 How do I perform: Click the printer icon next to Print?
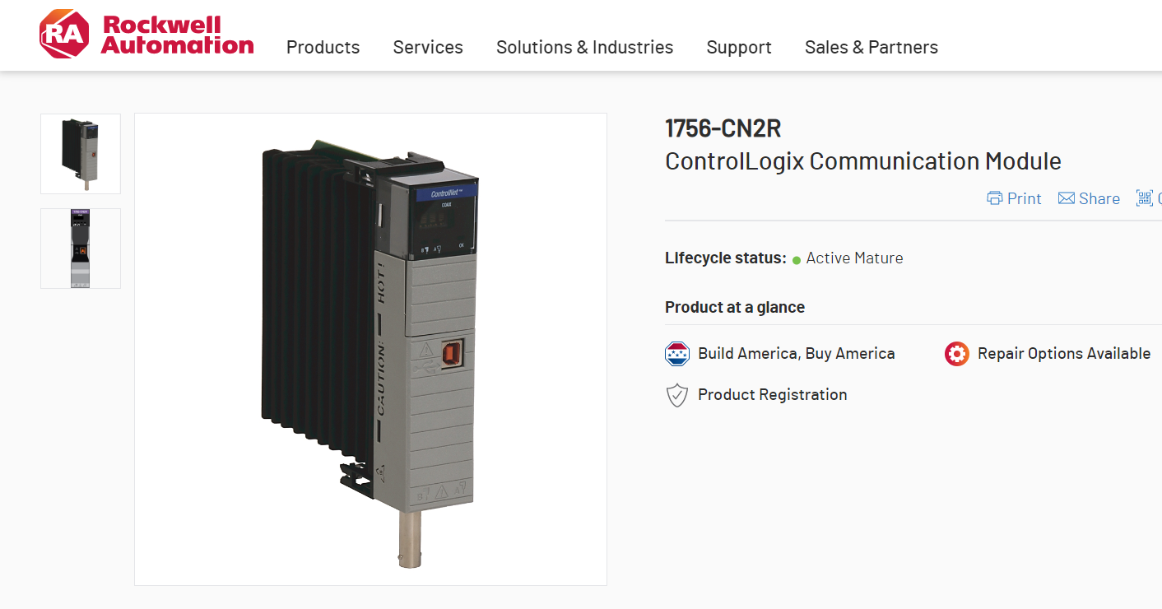click(x=995, y=198)
